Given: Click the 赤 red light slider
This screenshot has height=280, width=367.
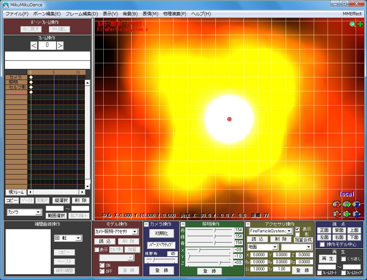Looking at the screenshot, I should (x=214, y=230).
